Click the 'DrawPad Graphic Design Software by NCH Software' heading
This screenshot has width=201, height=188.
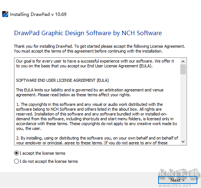tap(88, 33)
